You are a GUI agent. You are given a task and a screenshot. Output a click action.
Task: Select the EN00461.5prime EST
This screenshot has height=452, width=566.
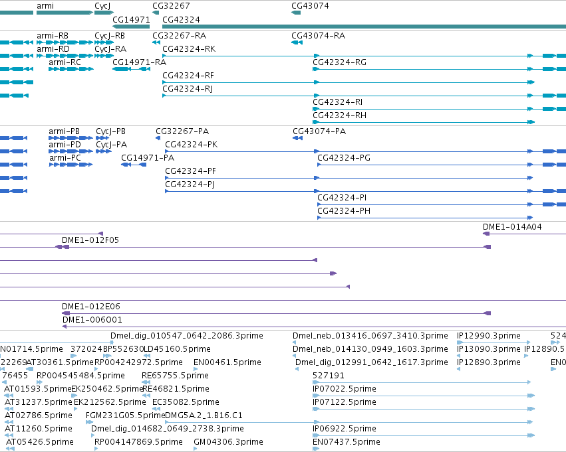click(x=227, y=362)
